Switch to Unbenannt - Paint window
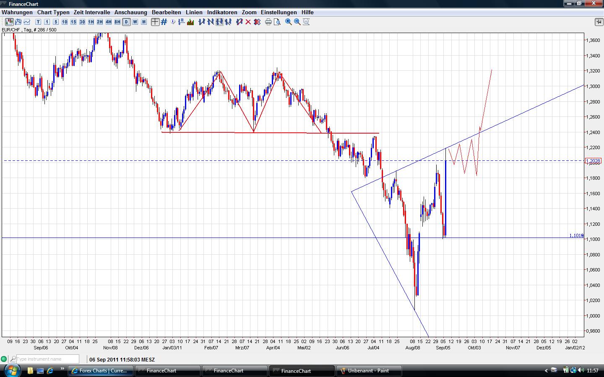The width and height of the screenshot is (604, 377). click(370, 371)
